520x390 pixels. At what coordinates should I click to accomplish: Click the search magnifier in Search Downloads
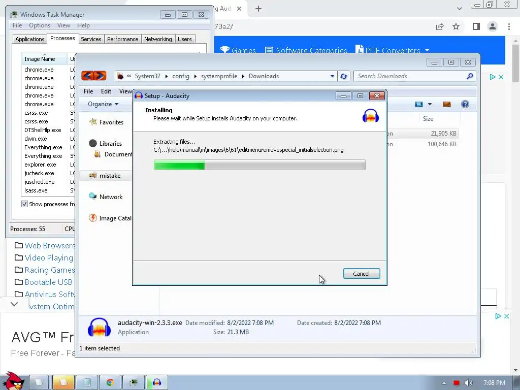pyautogui.click(x=470, y=76)
